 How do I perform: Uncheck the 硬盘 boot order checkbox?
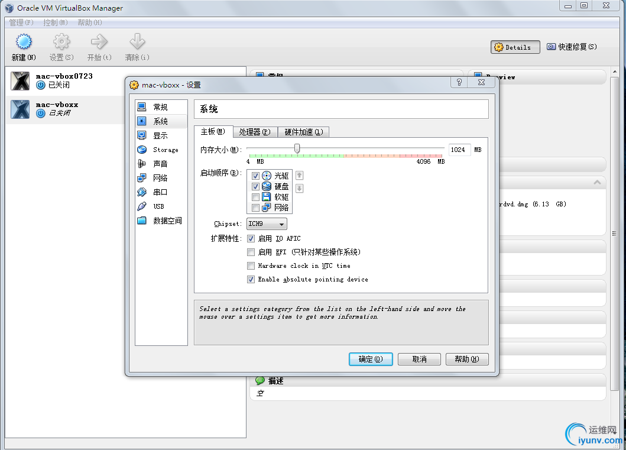click(x=255, y=186)
